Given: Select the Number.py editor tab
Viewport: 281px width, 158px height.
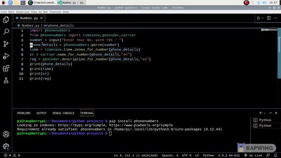Looking at the screenshot, I should point(29,18).
